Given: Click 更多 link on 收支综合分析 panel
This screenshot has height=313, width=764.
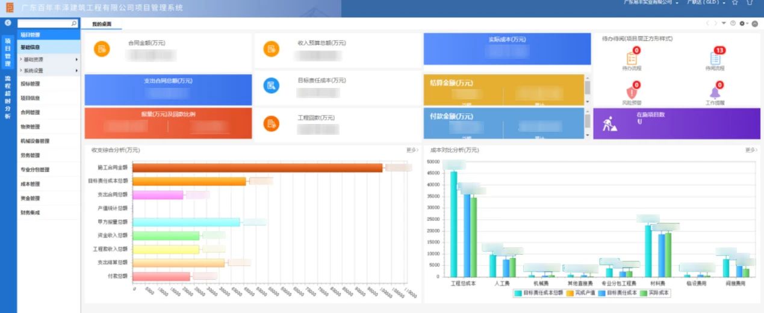Looking at the screenshot, I should point(412,150).
